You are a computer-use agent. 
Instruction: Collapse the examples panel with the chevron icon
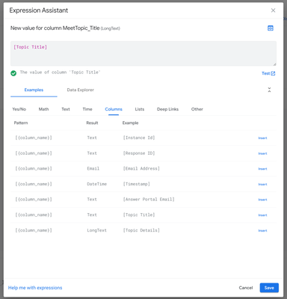tap(269, 90)
